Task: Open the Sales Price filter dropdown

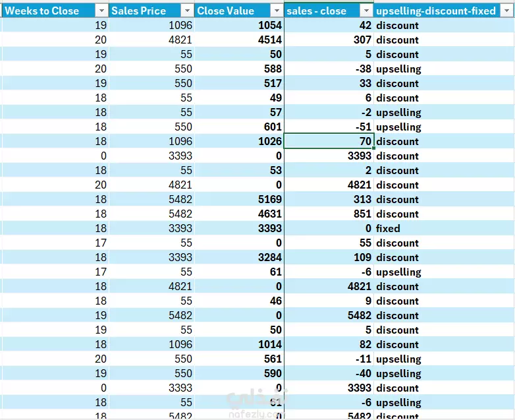Action: click(187, 11)
